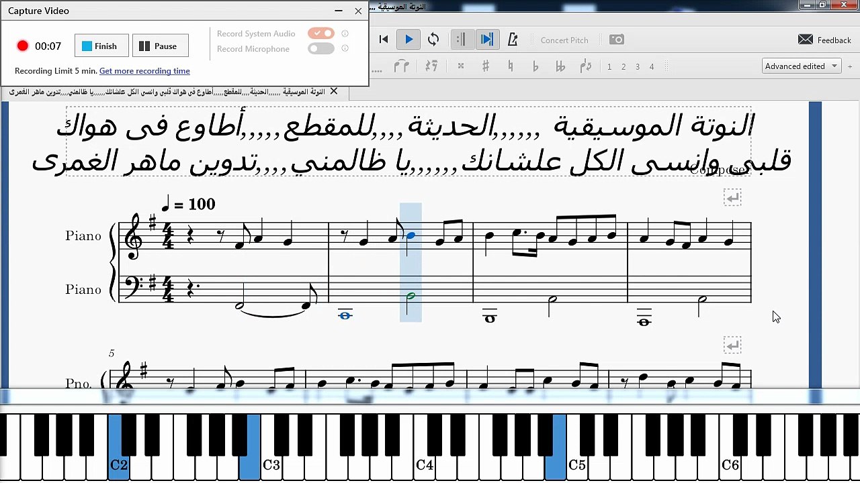Image resolution: width=860 pixels, height=483 pixels.
Task: Click the Pno. instrument label
Action: pyautogui.click(x=79, y=384)
